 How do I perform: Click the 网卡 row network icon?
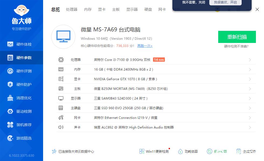tap(61, 118)
